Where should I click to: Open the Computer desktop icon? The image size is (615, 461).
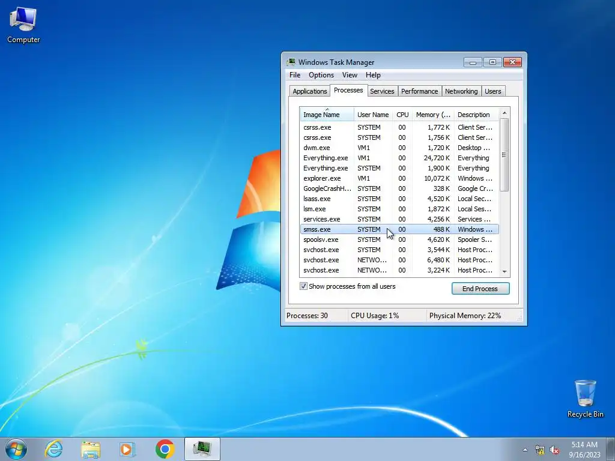pyautogui.click(x=23, y=25)
